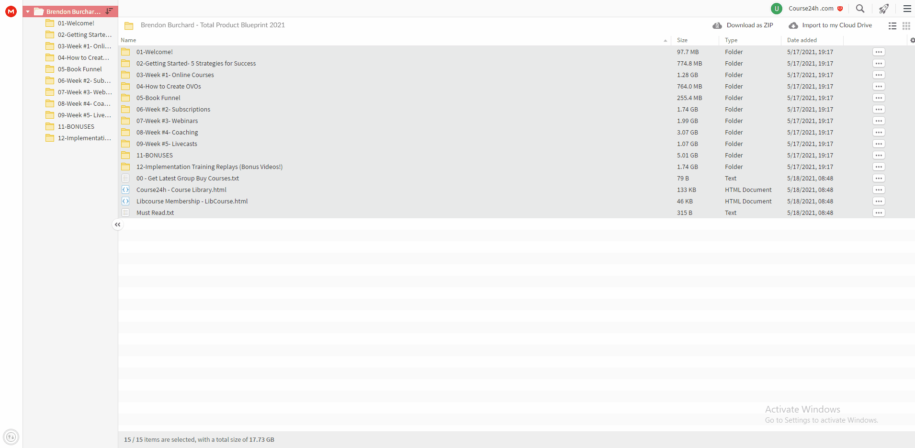Click the rocket icon in top bar
The height and width of the screenshot is (448, 915).
pyautogui.click(x=884, y=9)
